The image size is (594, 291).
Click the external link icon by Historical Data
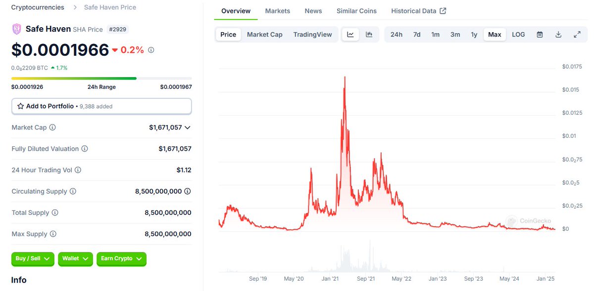click(443, 11)
